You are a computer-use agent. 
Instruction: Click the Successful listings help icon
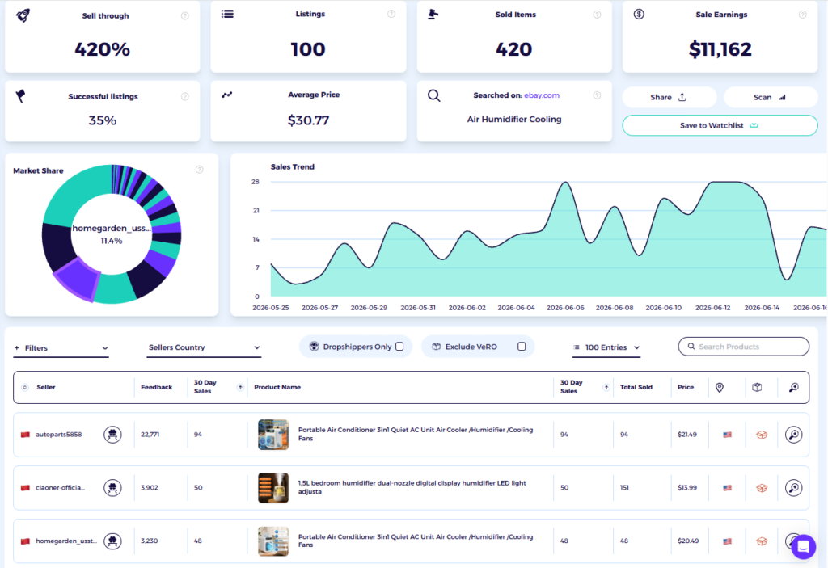tap(185, 97)
